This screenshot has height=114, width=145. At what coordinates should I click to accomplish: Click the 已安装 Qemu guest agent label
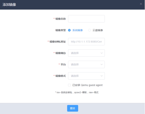pyautogui.click(x=87, y=85)
